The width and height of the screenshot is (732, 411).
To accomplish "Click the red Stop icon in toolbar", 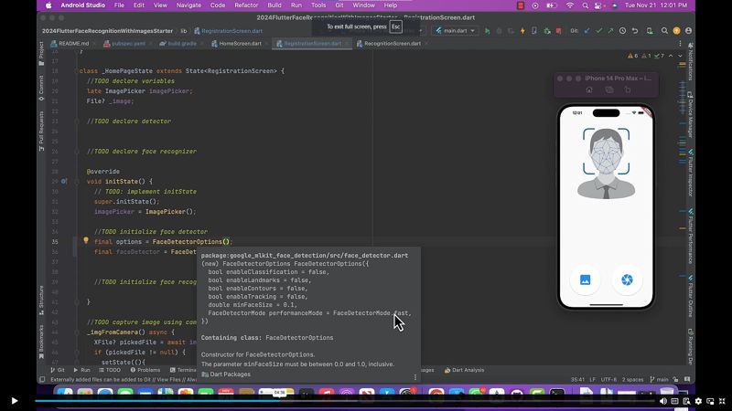I will (558, 31).
